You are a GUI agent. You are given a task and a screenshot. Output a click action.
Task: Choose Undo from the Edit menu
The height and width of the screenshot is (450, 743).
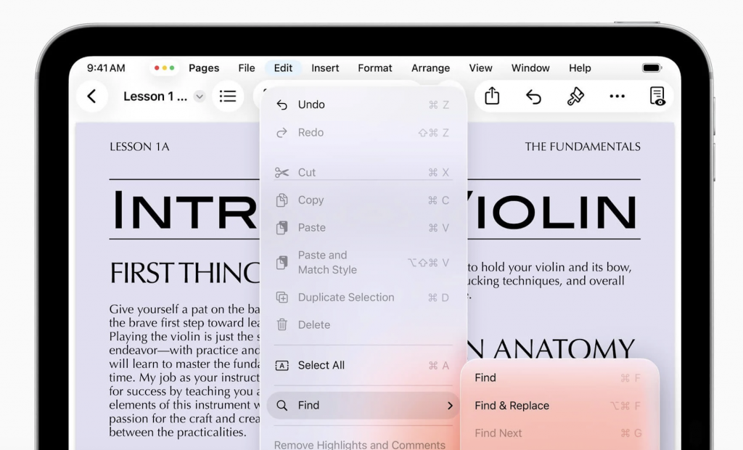(x=311, y=105)
